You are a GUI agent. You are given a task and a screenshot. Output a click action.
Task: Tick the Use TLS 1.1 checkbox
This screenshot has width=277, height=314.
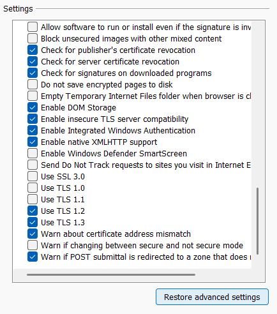coord(33,199)
